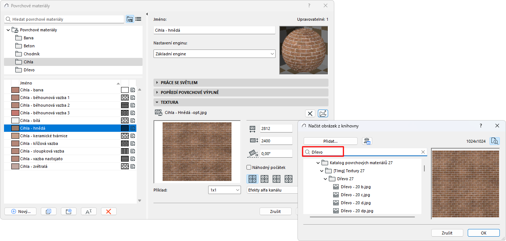Sort list by Jméno column header

tap(70, 83)
